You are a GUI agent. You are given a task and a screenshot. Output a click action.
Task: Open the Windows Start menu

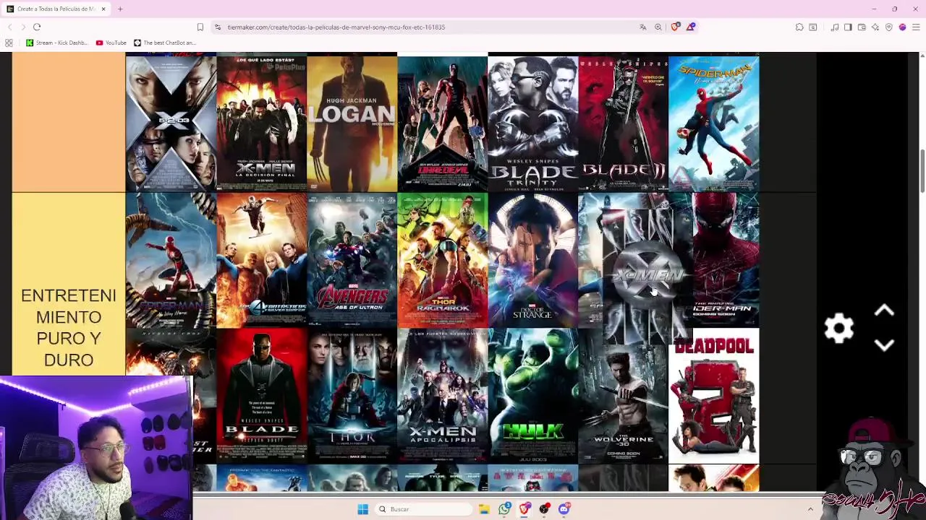click(362, 509)
